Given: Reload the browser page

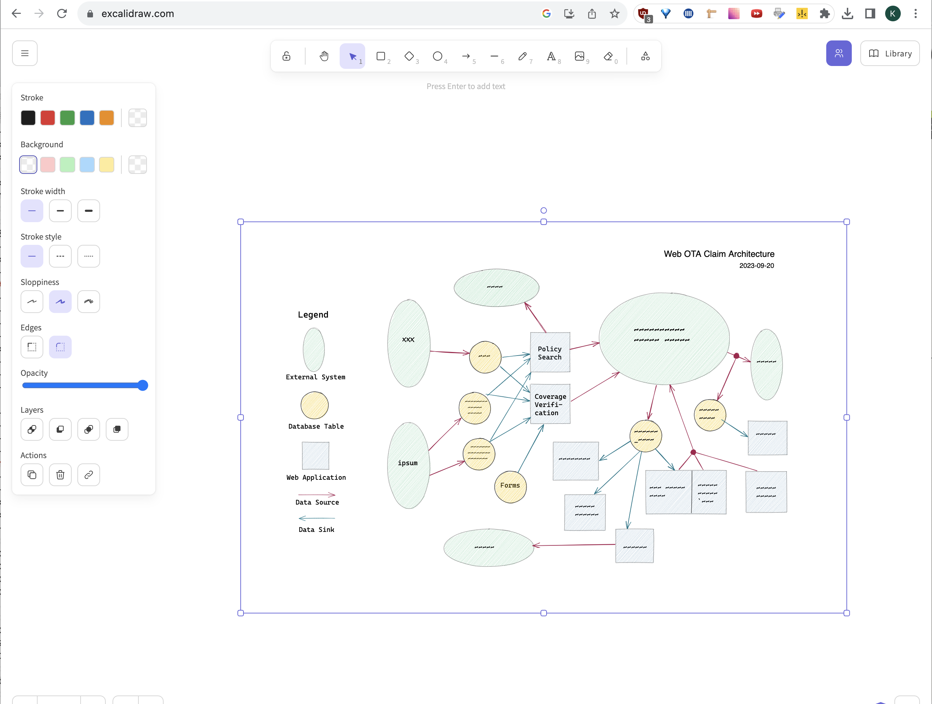Looking at the screenshot, I should click(x=62, y=13).
